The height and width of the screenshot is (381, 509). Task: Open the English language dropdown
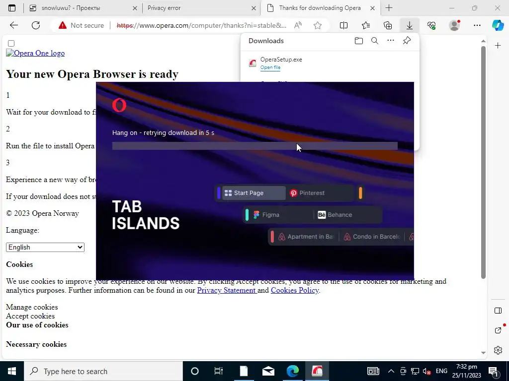click(45, 247)
